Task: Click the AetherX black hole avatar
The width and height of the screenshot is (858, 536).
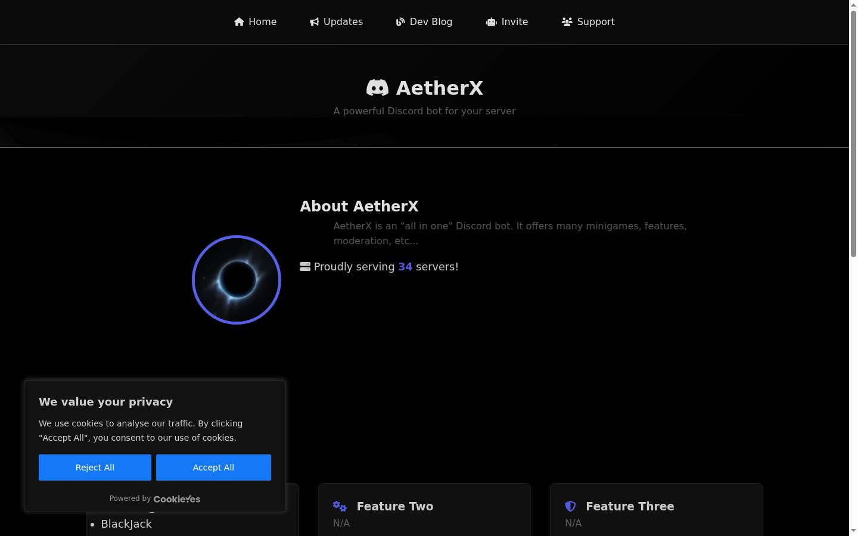Action: point(237,280)
